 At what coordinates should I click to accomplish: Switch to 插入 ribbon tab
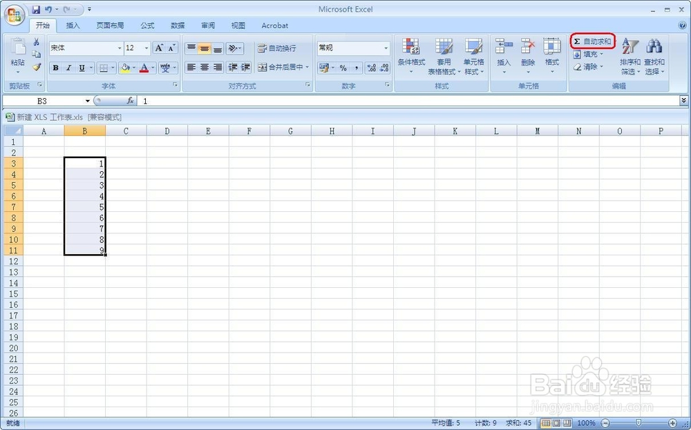(73, 26)
